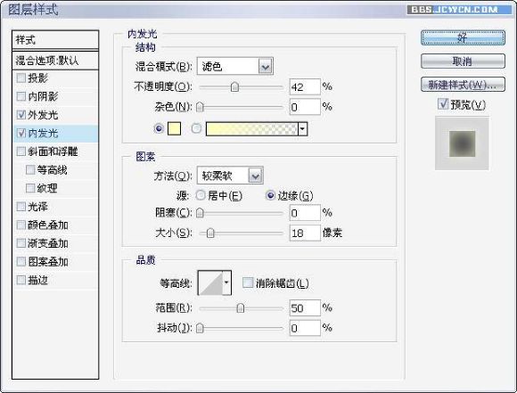Open the gradient preview bar editor
The height and width of the screenshot is (393, 517).
point(251,129)
